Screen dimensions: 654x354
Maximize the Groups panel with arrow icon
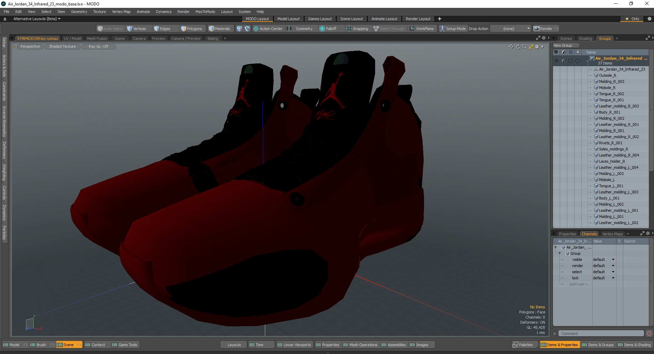click(x=648, y=38)
